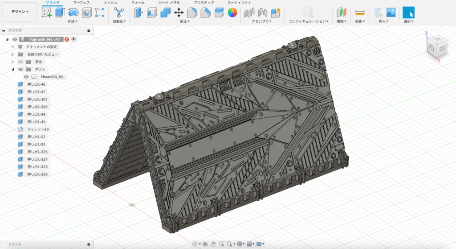Collapse the ボディ folder

12,70
